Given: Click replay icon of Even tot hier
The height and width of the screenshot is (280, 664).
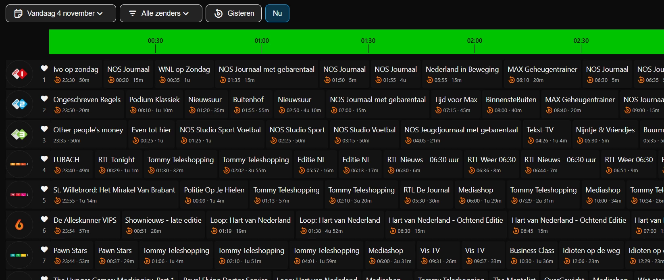Looking at the screenshot, I should point(135,141).
